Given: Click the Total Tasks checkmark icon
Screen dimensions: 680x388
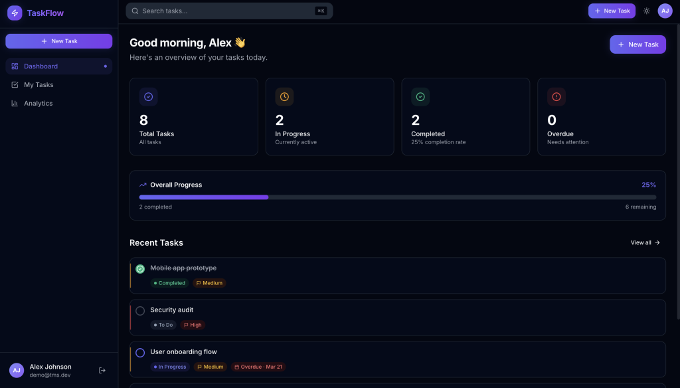Looking at the screenshot, I should coord(148,97).
